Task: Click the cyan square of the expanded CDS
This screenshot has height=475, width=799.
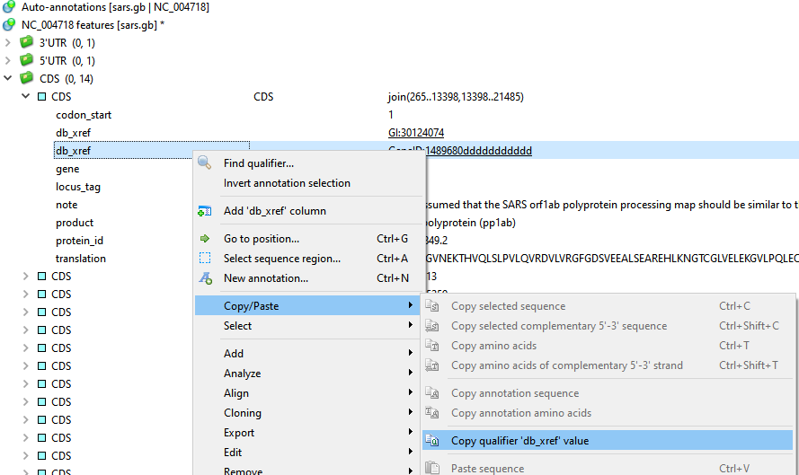Action: pos(41,97)
